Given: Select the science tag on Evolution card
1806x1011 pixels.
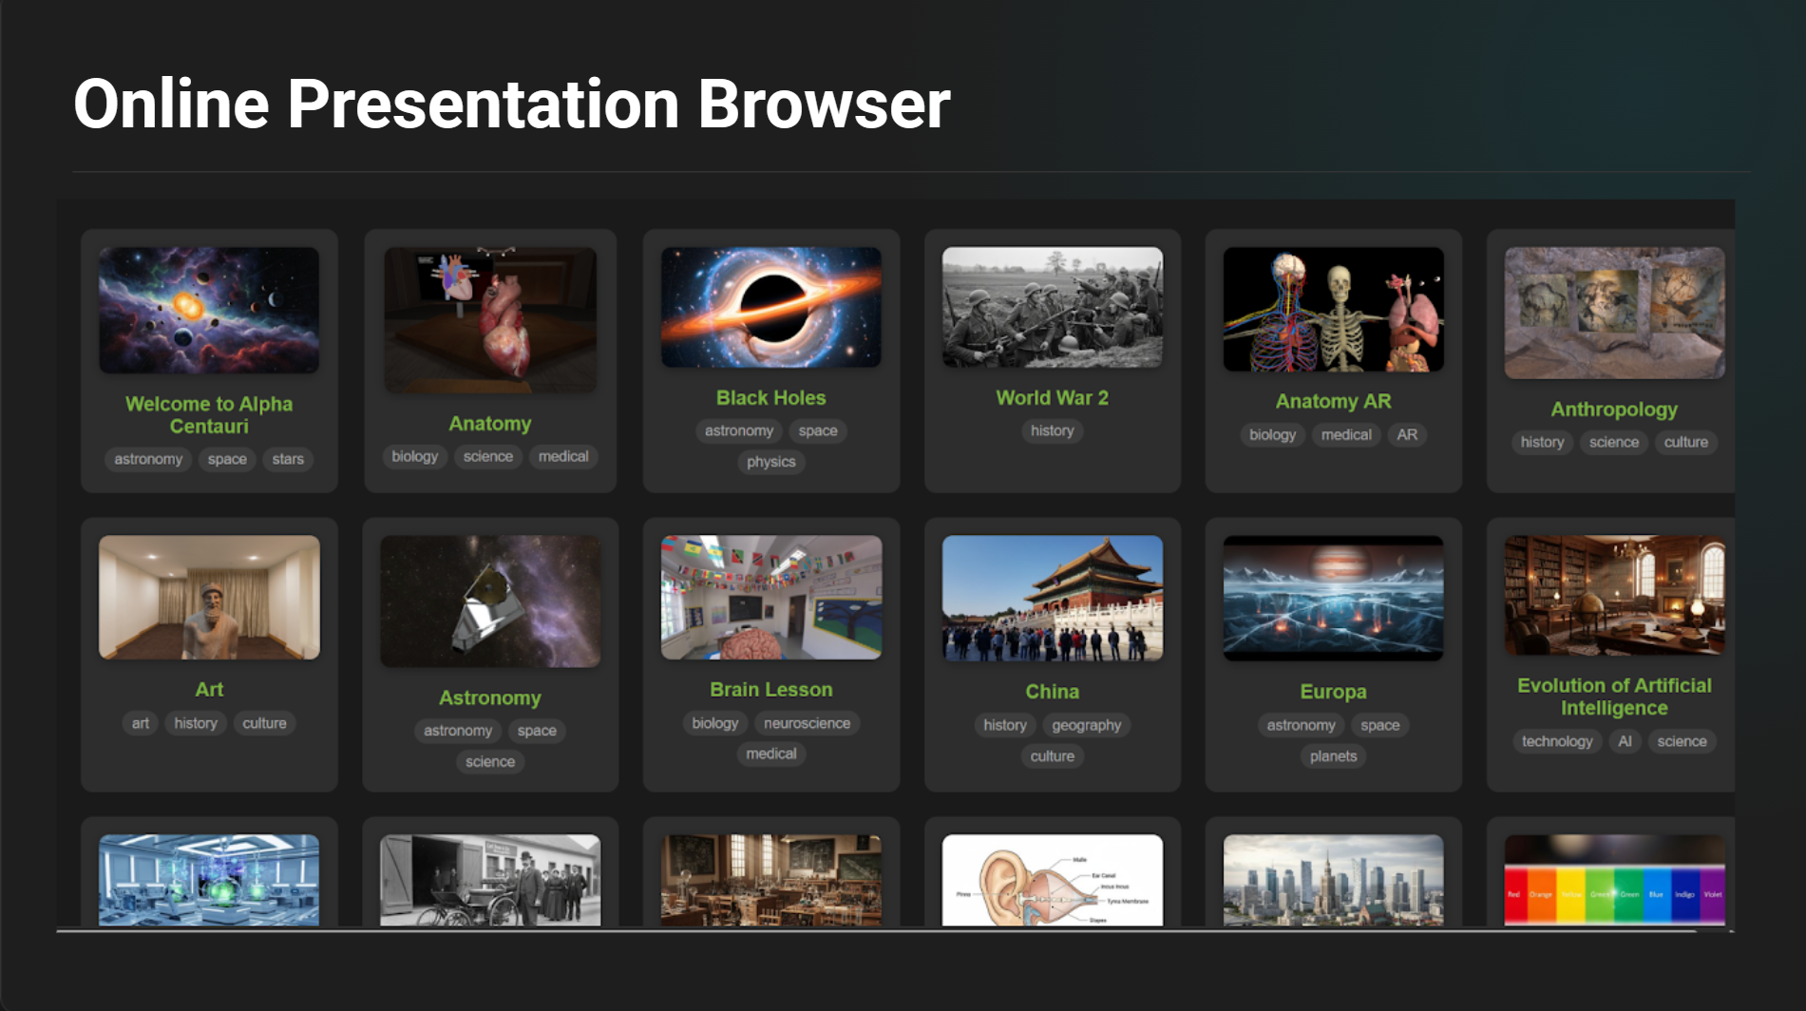Looking at the screenshot, I should click(1682, 741).
